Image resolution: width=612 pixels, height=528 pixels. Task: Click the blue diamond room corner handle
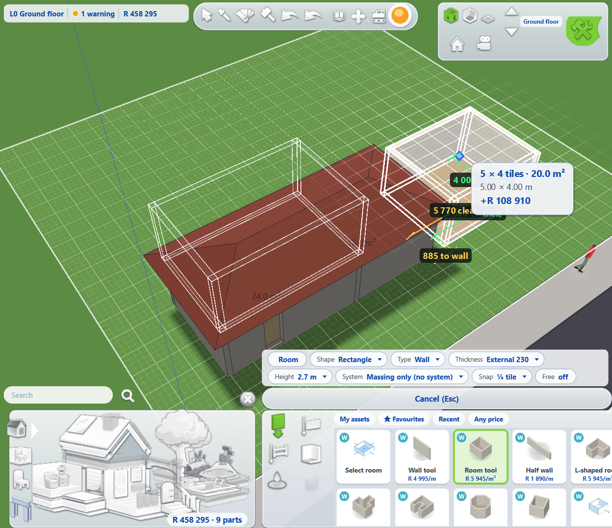(x=459, y=156)
